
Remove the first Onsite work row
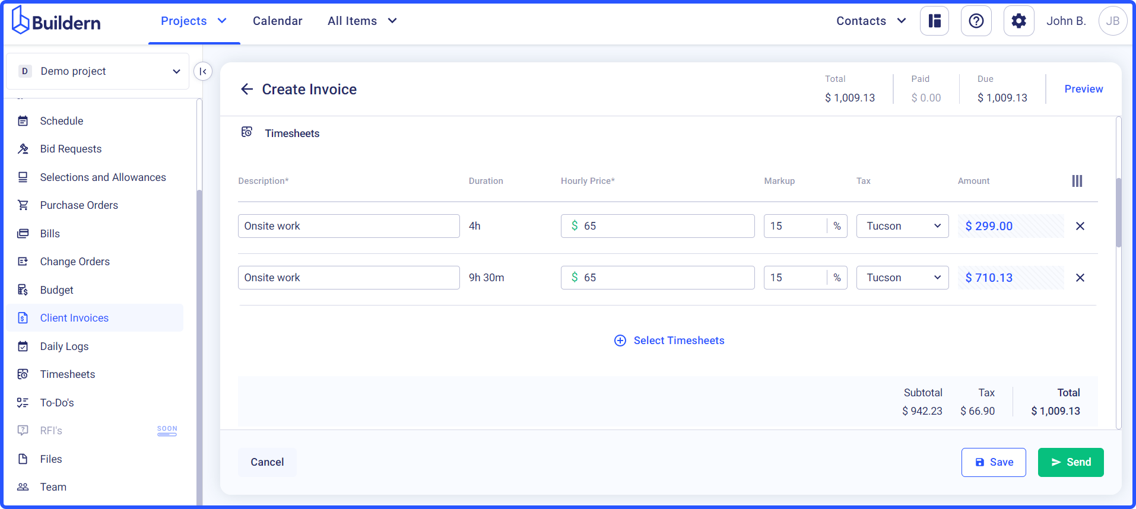(1080, 226)
